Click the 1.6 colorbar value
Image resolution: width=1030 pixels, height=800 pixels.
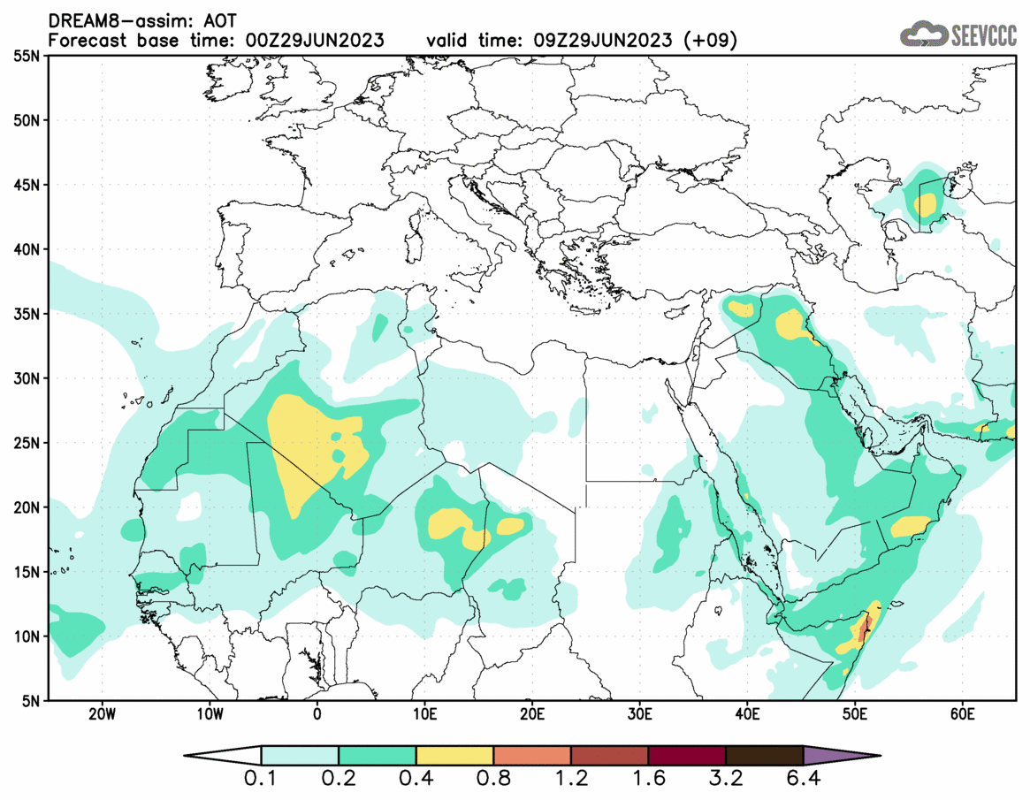click(x=648, y=779)
